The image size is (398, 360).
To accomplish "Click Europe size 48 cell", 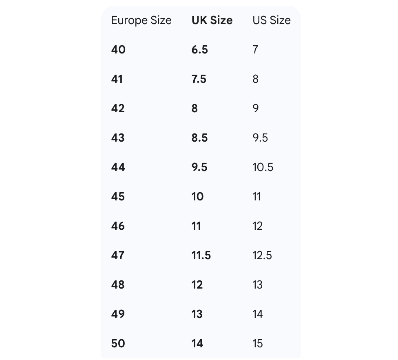I will [118, 285].
